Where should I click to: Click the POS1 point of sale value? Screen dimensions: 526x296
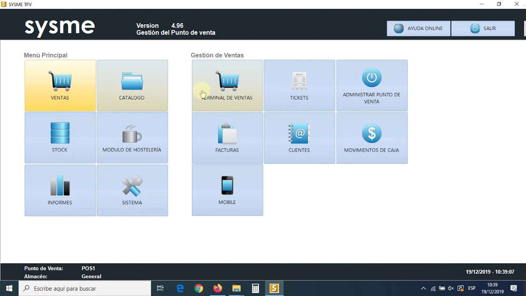click(88, 268)
